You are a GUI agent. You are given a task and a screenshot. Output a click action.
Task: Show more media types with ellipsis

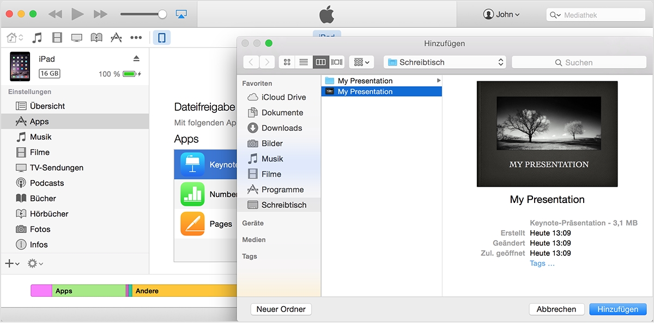tap(136, 38)
